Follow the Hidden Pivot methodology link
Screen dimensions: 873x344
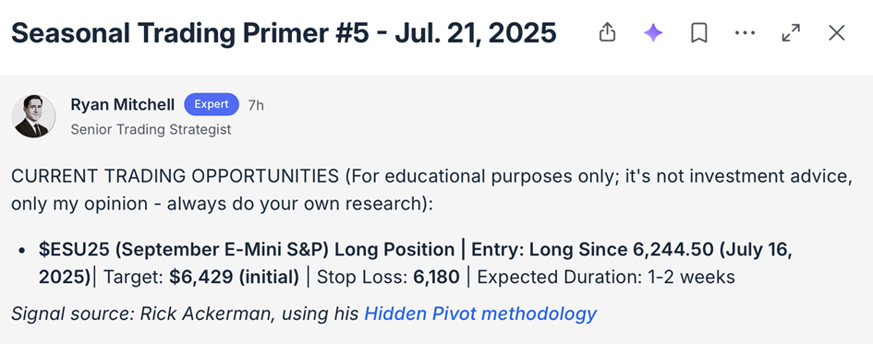coord(480,314)
